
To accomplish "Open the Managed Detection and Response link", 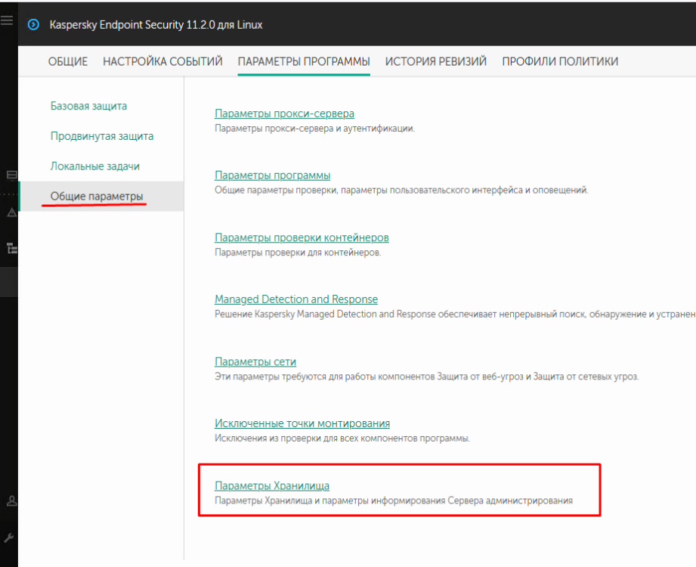I will click(296, 299).
